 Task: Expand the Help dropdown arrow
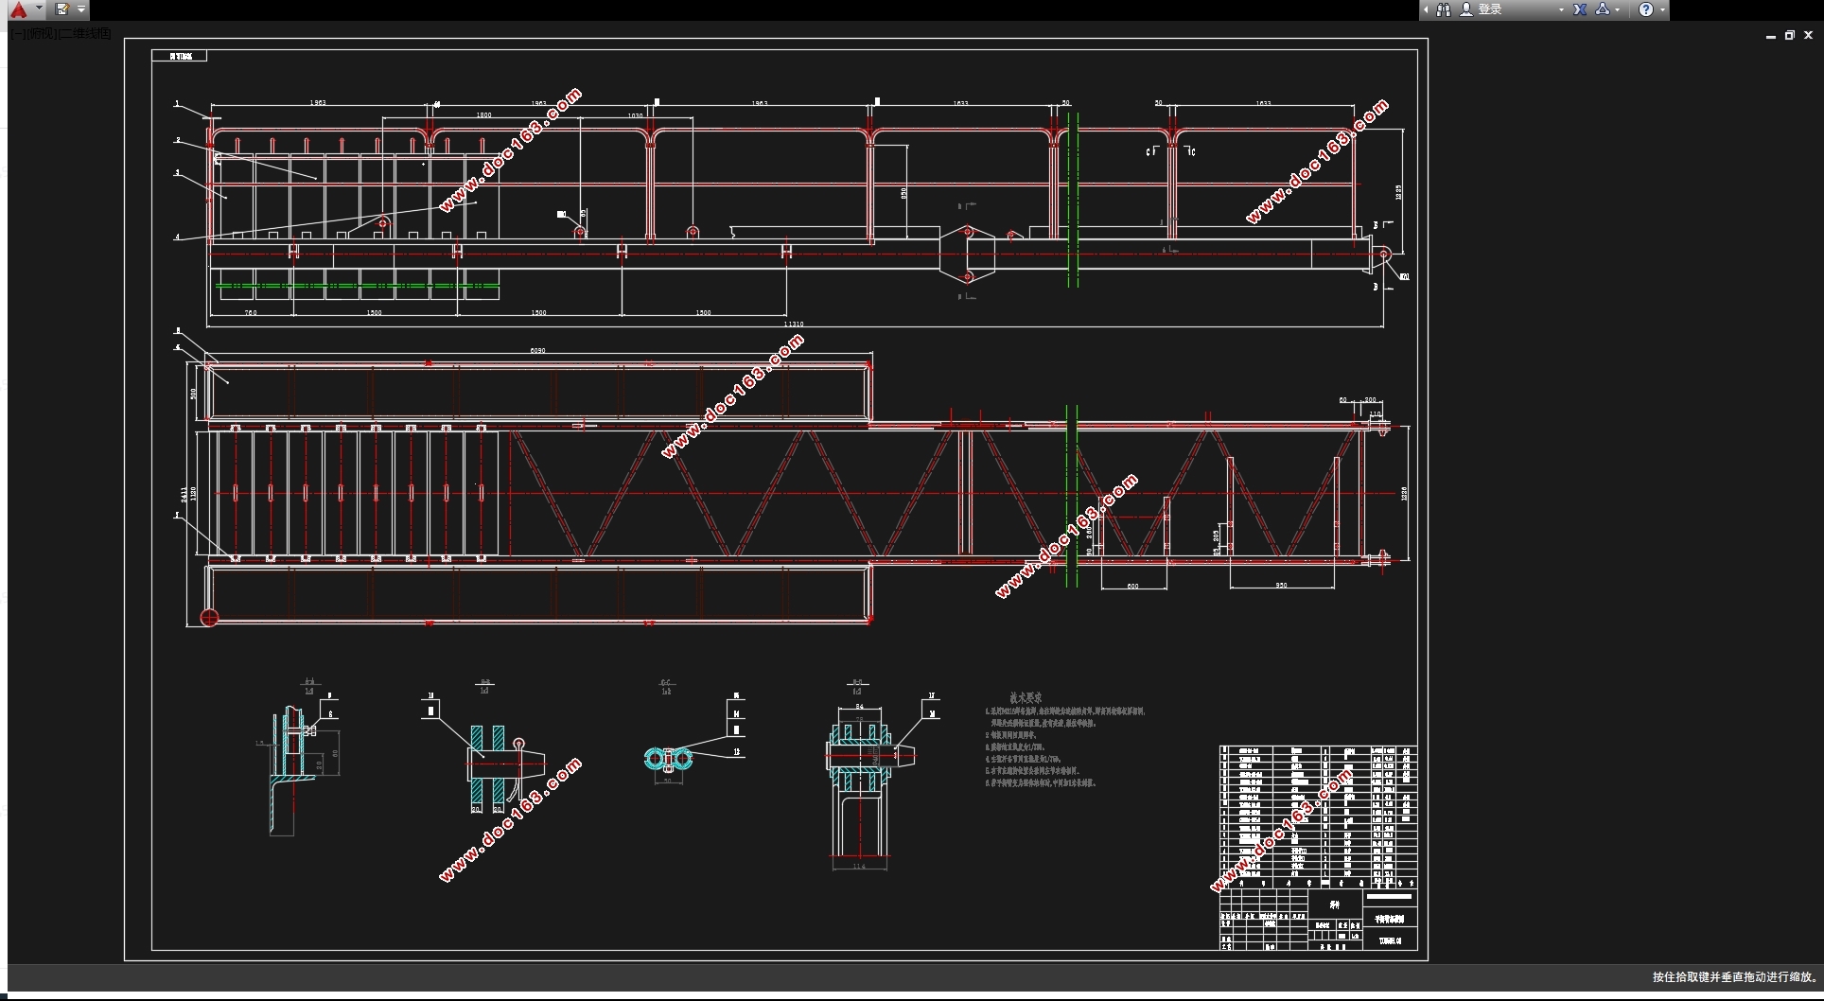tap(1662, 9)
